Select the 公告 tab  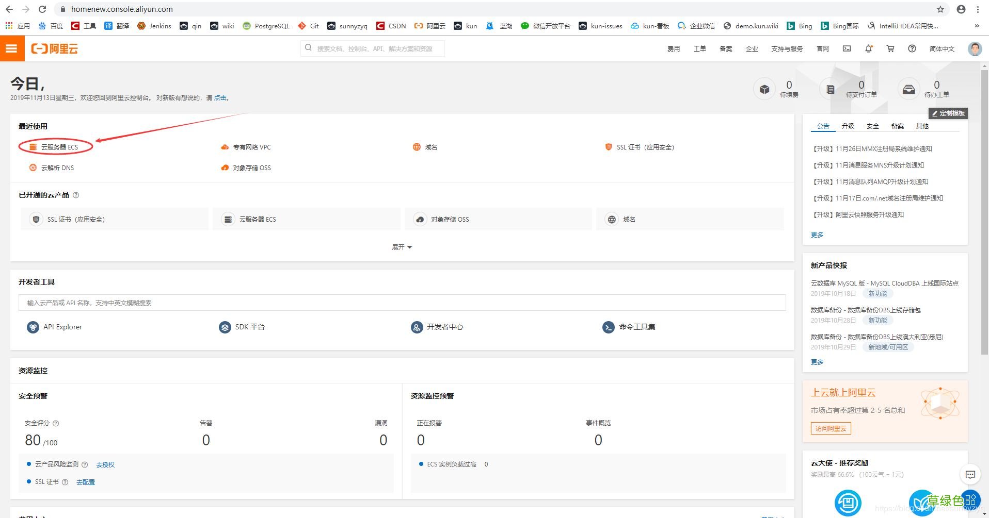[823, 126]
